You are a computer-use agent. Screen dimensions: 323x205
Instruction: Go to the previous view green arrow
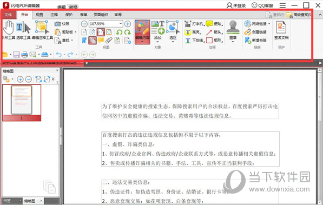click(x=84, y=55)
